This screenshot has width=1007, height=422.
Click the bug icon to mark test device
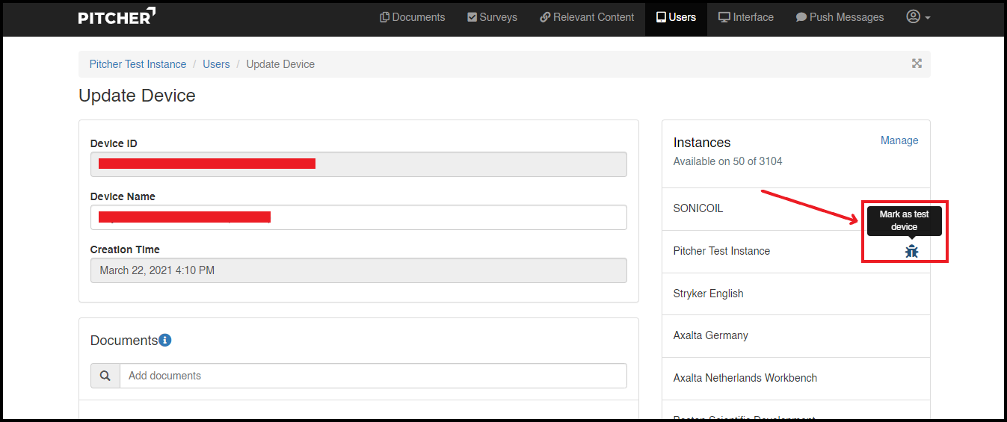click(x=911, y=252)
